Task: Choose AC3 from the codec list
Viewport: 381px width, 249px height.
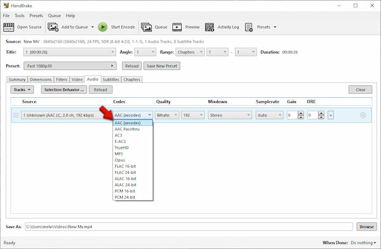Action: [x=133, y=135]
